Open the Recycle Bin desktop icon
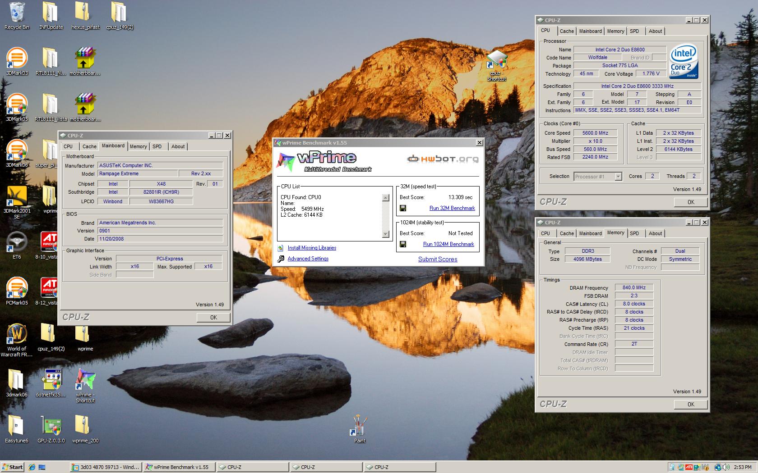This screenshot has height=473, width=758. [x=17, y=16]
